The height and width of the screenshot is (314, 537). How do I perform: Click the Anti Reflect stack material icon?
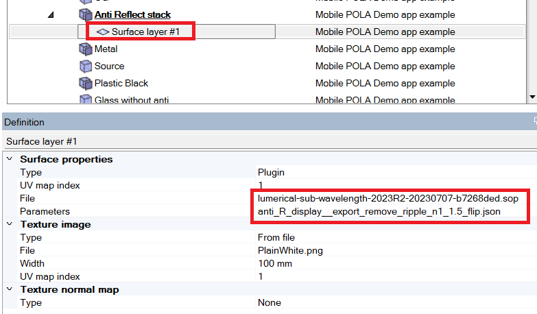(86, 14)
